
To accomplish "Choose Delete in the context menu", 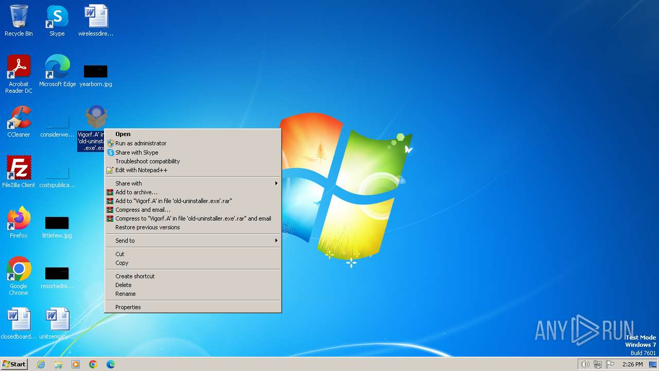I will pos(193,285).
